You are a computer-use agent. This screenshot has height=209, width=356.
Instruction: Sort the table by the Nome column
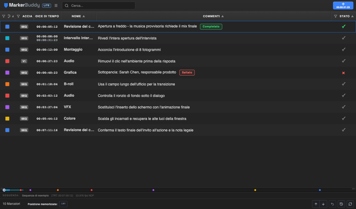78,16
